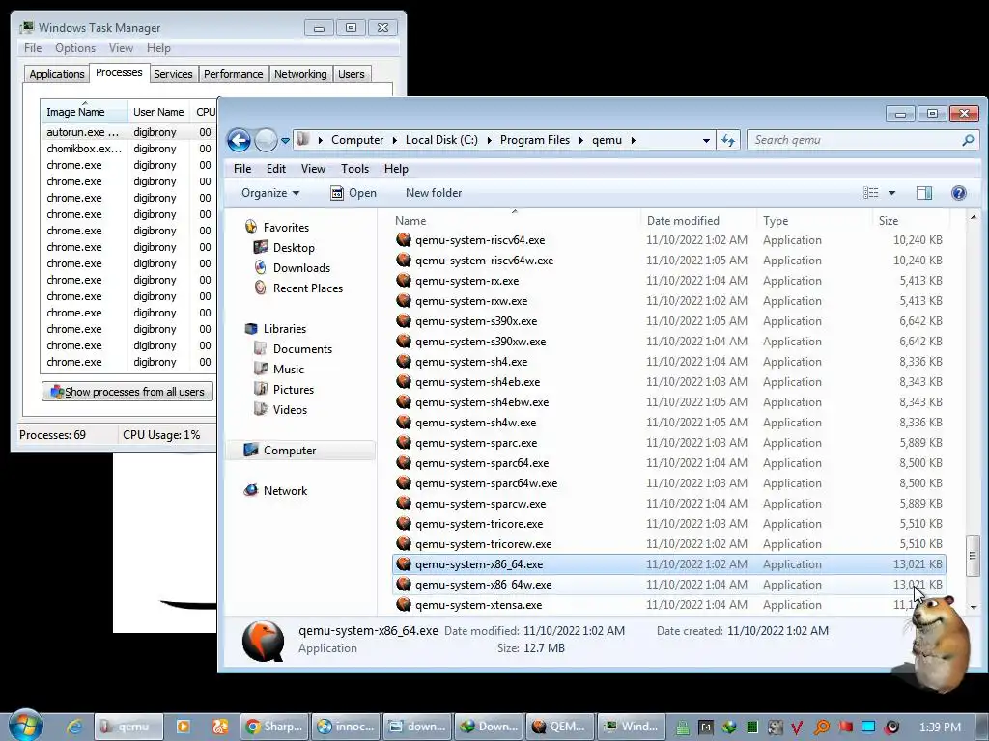
Task: Open Explorer help icon
Action: pyautogui.click(x=959, y=193)
